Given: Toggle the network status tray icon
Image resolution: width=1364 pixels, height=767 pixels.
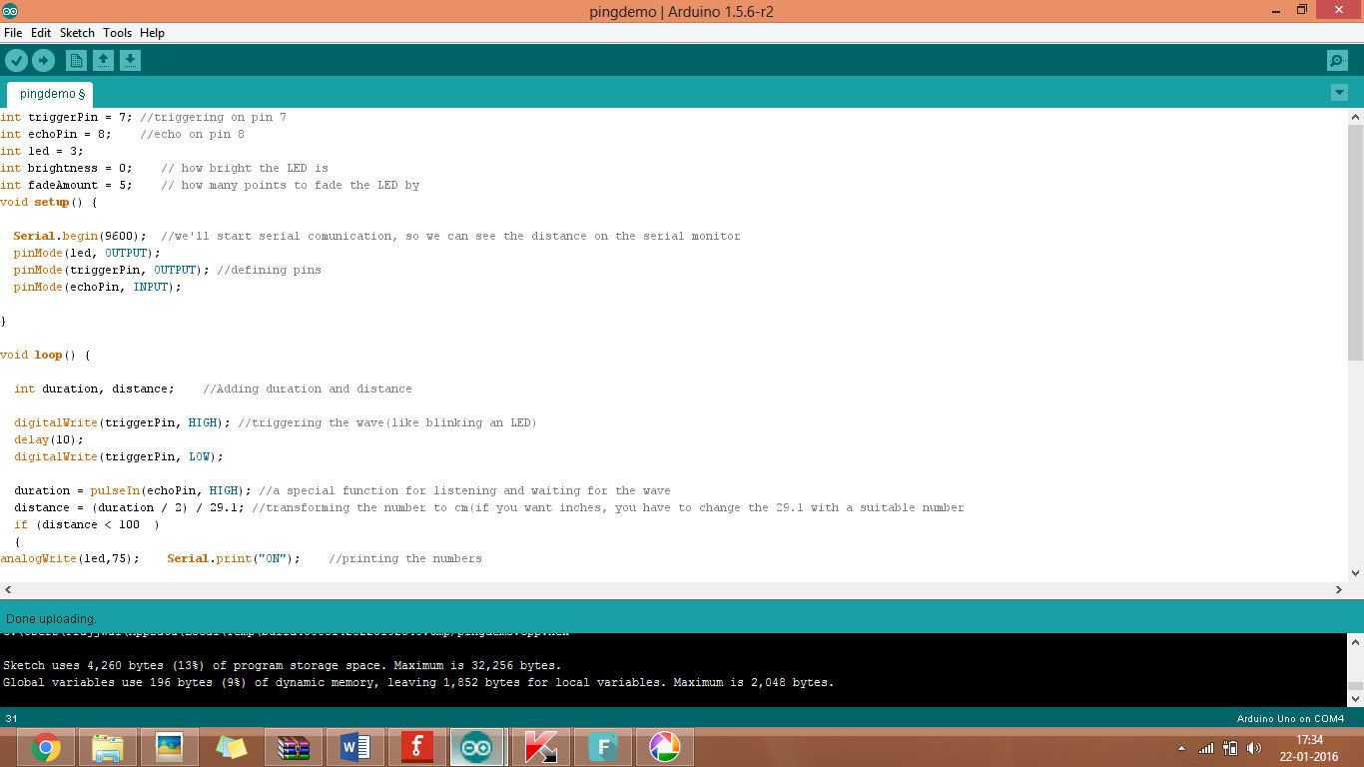Looking at the screenshot, I should (x=1206, y=747).
